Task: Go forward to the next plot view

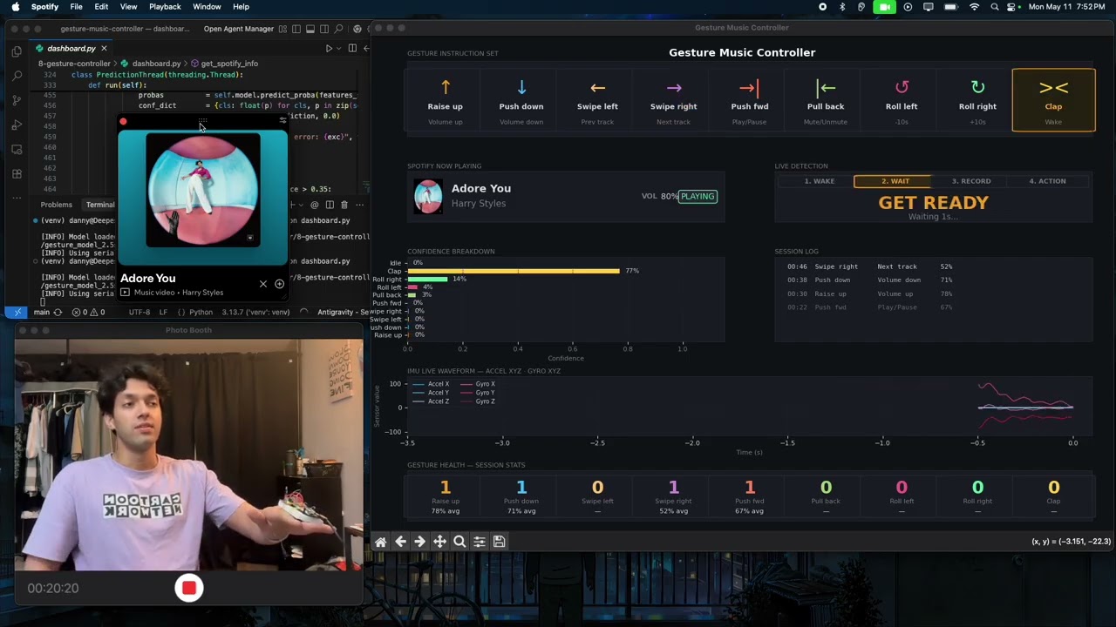Action: click(419, 542)
